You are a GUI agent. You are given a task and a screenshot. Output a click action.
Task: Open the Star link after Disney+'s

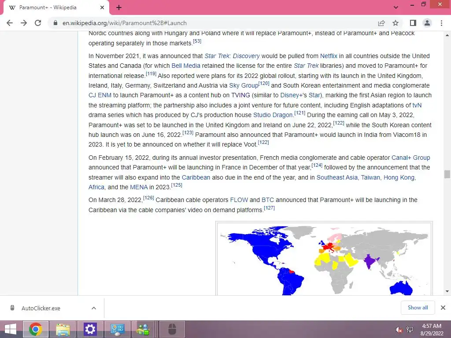314,96
